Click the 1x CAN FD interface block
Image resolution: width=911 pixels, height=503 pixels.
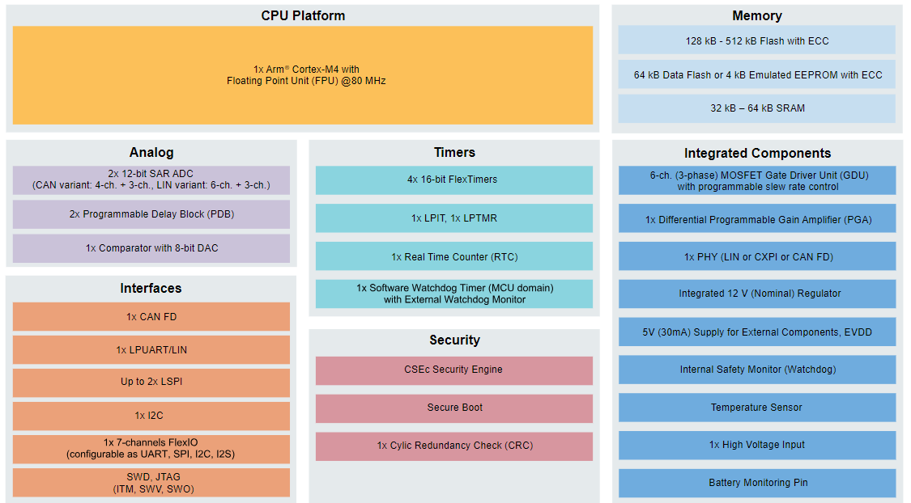tap(151, 316)
